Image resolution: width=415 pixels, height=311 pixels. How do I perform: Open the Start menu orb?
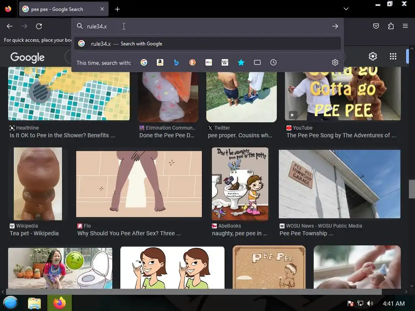10,303
